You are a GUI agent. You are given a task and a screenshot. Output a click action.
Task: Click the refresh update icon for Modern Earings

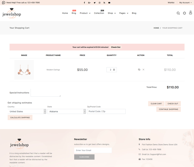(139, 70)
